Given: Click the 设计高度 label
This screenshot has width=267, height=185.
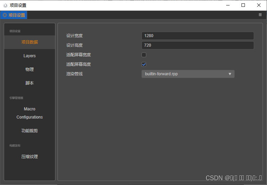Looking at the screenshot, I should (x=74, y=45).
